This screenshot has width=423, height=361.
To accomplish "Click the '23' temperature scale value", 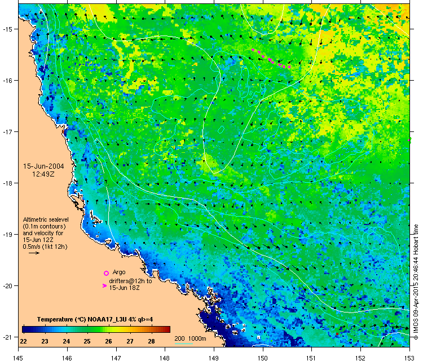I will 45,341.
